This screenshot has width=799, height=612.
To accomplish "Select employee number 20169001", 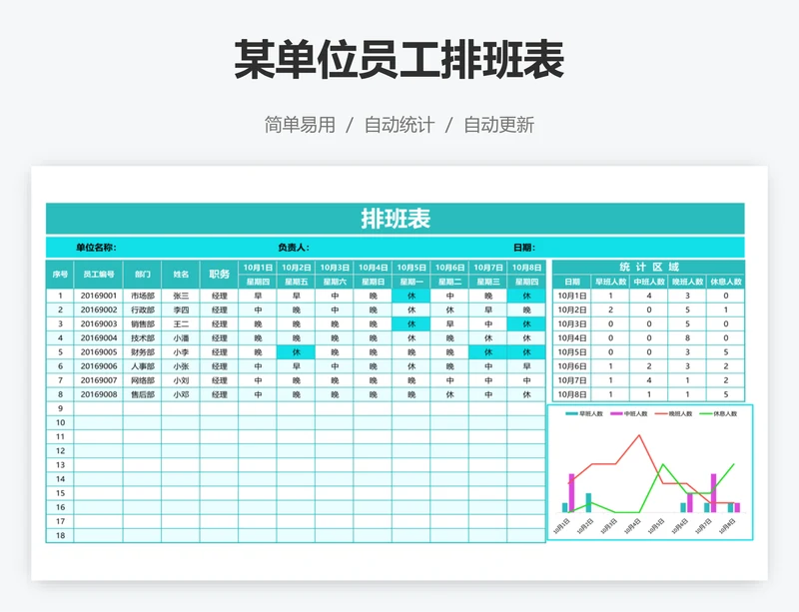I will (x=98, y=296).
